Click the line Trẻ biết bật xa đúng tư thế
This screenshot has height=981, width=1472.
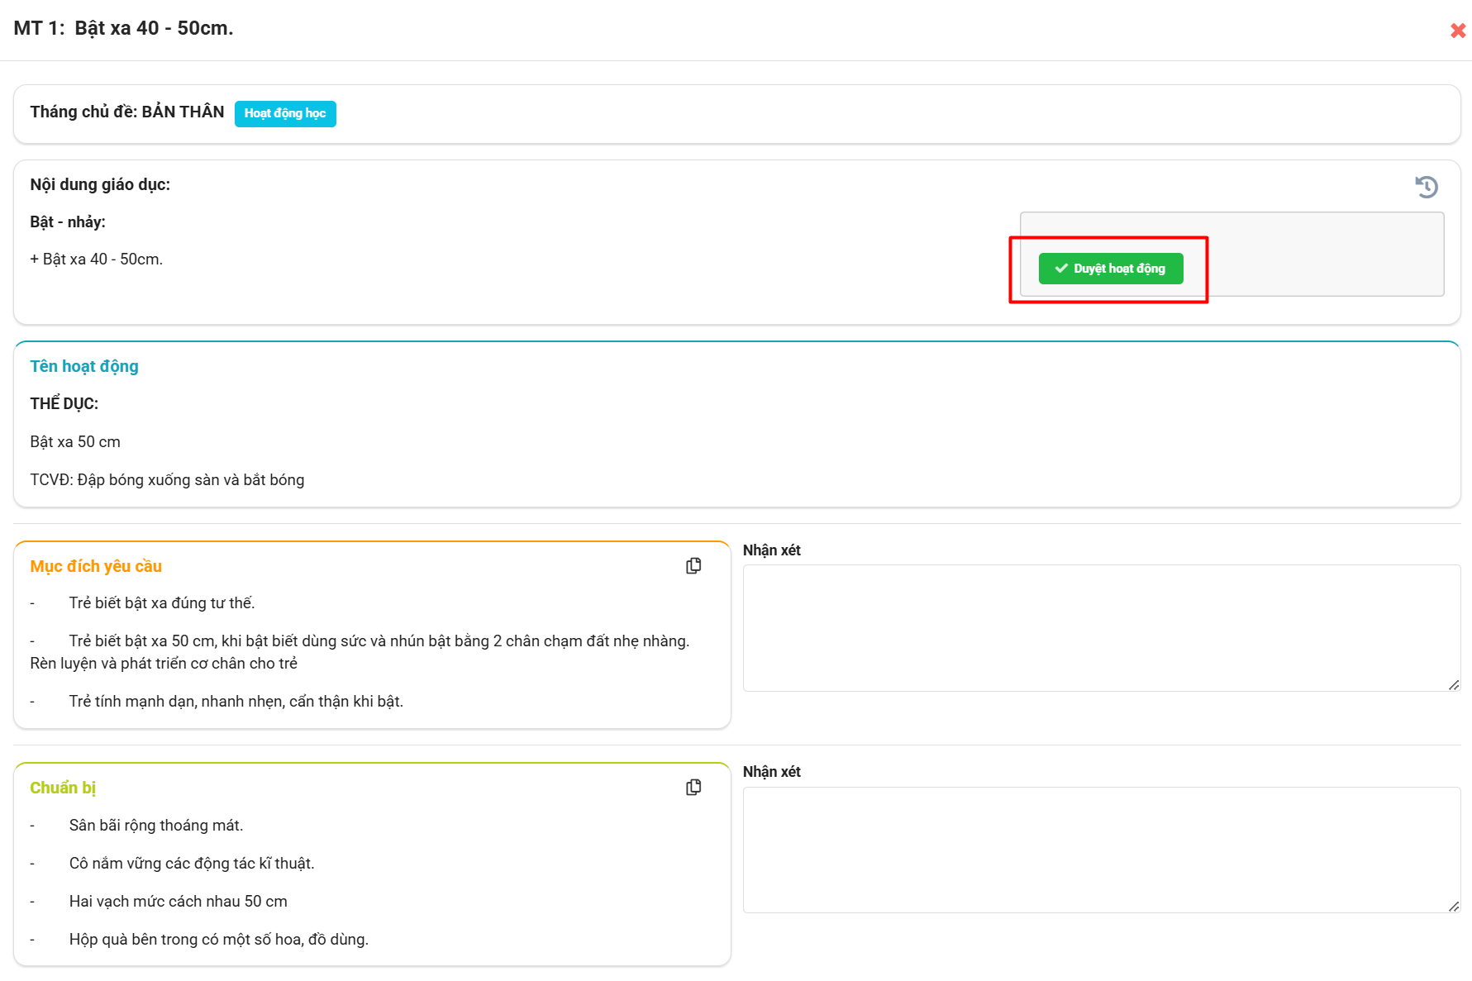161,602
